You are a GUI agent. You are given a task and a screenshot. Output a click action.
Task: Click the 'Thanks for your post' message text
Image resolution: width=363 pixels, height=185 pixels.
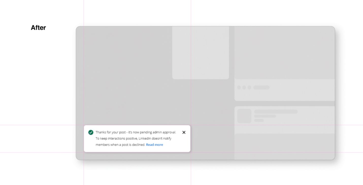136,132
